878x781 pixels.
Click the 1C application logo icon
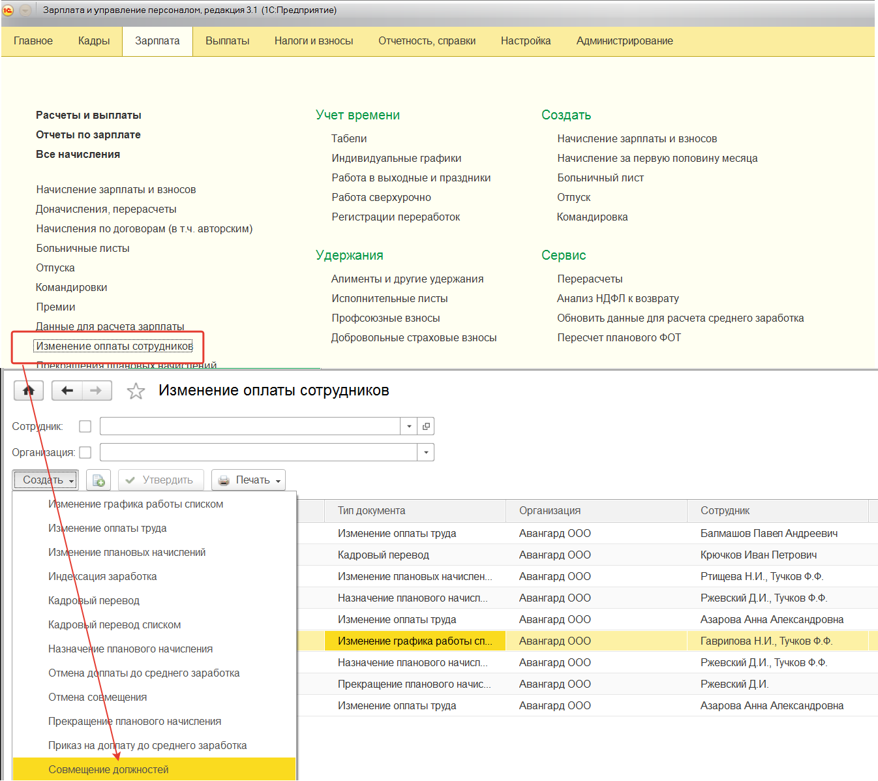tap(8, 10)
